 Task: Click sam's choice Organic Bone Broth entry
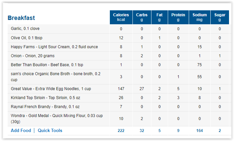[56, 76]
